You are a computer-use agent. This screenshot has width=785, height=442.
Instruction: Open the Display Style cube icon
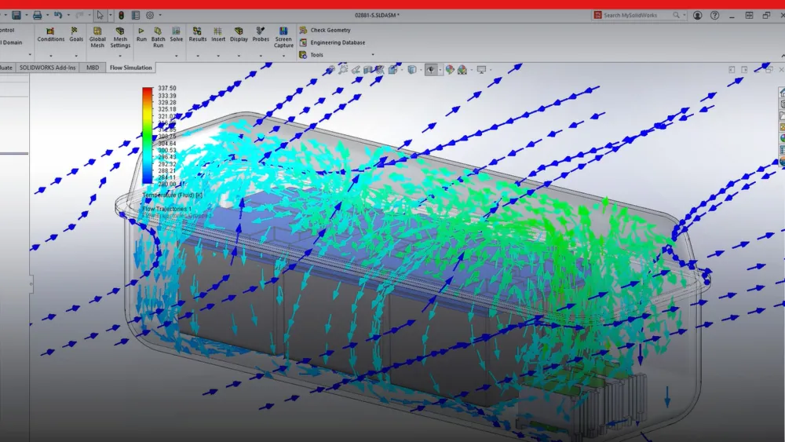coord(412,70)
